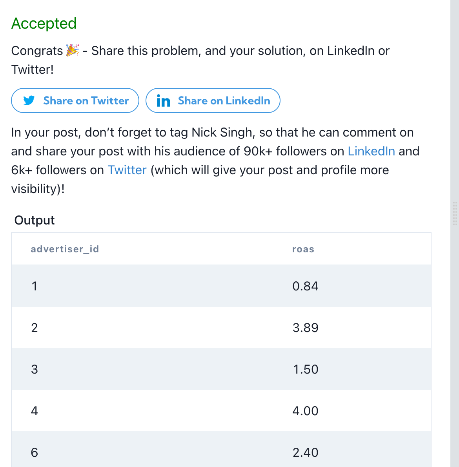Click advertiser_id 2 in the table
The image size is (459, 467).
coord(35,328)
